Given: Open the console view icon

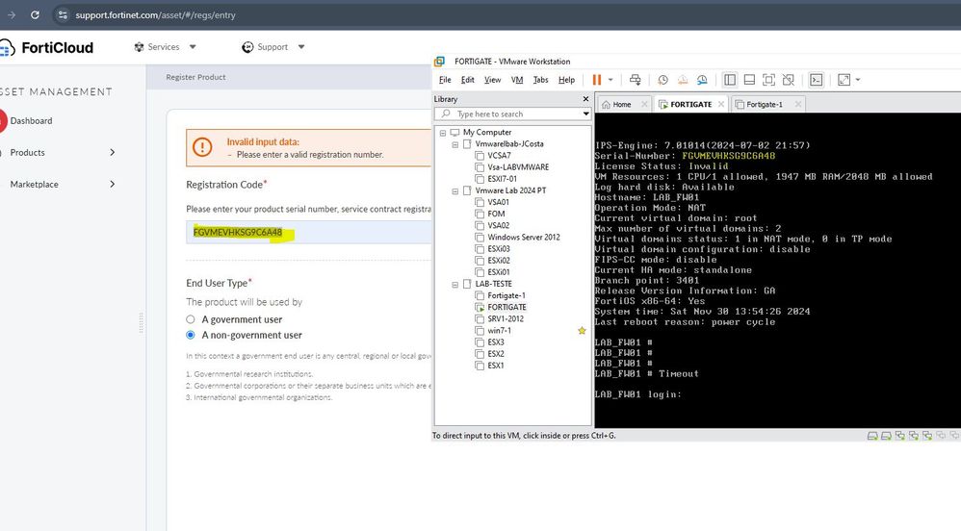Looking at the screenshot, I should [816, 80].
